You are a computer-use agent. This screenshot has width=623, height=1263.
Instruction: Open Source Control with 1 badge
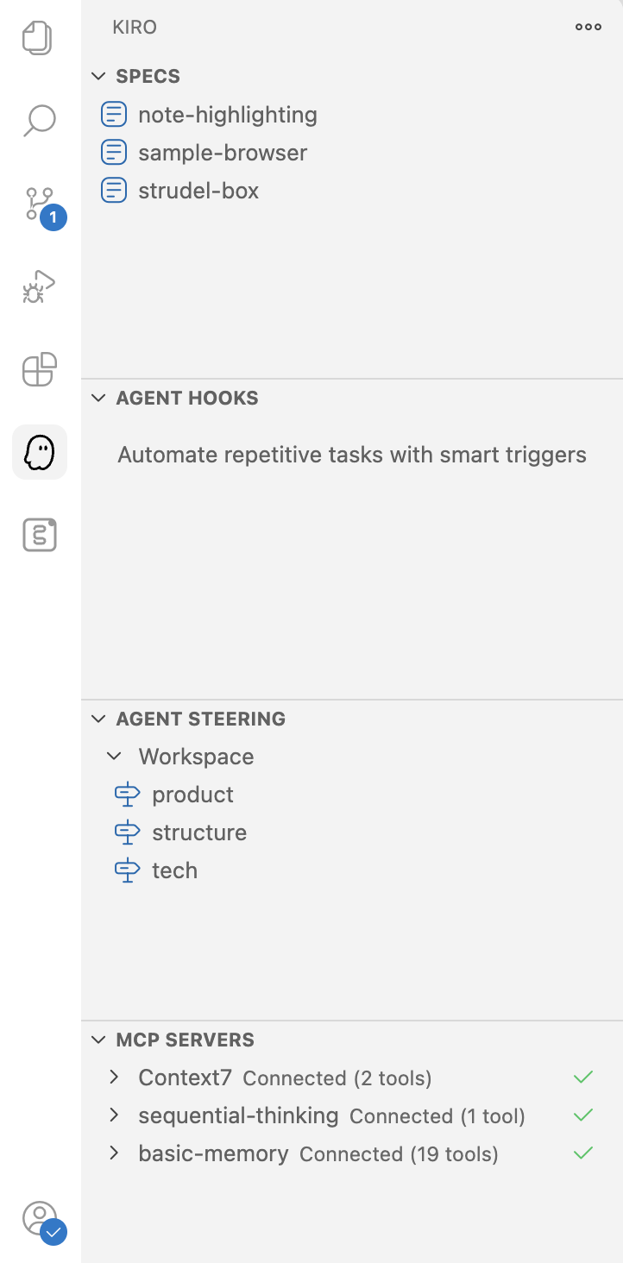40,204
